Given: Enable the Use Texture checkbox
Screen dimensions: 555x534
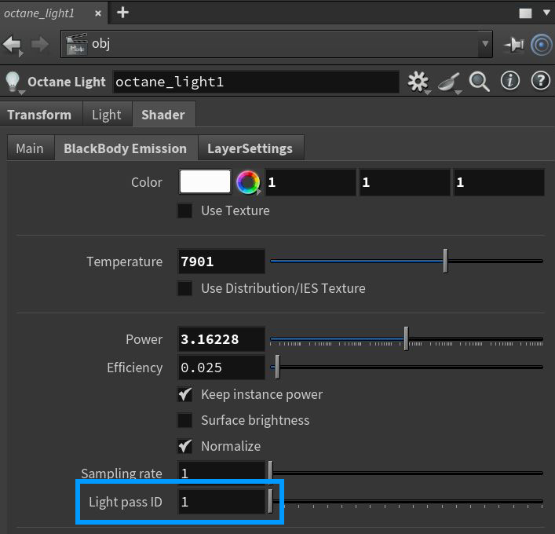Looking at the screenshot, I should click(185, 210).
